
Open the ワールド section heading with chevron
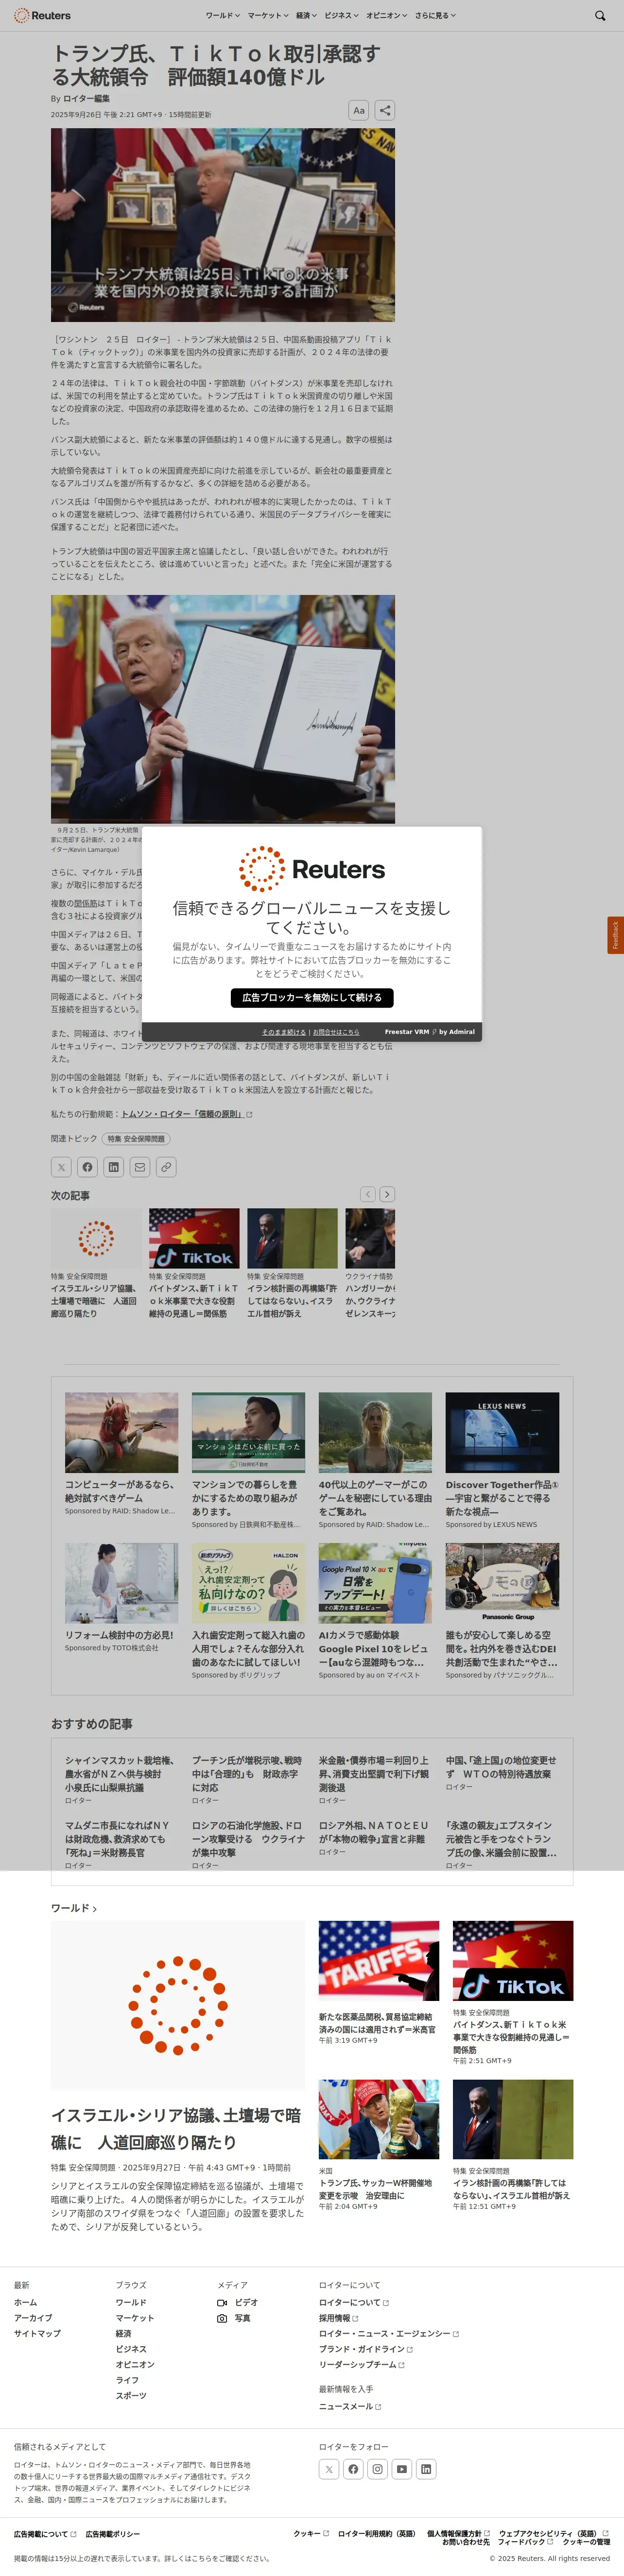click(x=74, y=1908)
